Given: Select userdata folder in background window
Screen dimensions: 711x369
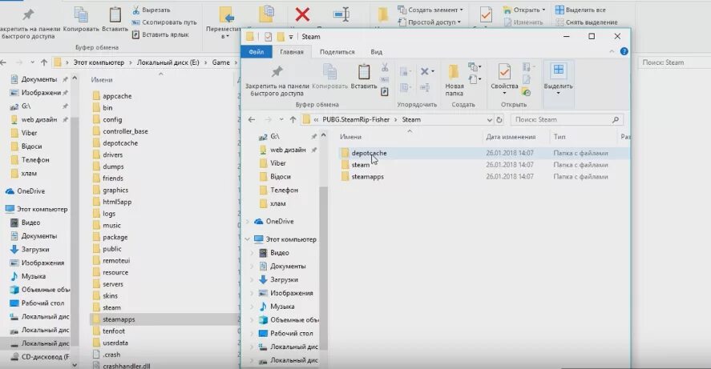Looking at the screenshot, I should (x=115, y=343).
